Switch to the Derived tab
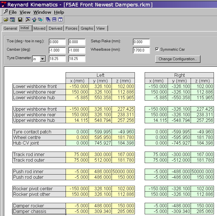 55,28
